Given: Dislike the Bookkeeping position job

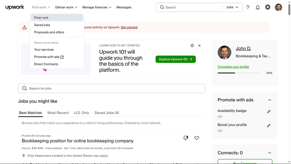Looking at the screenshot, I should tap(186, 138).
